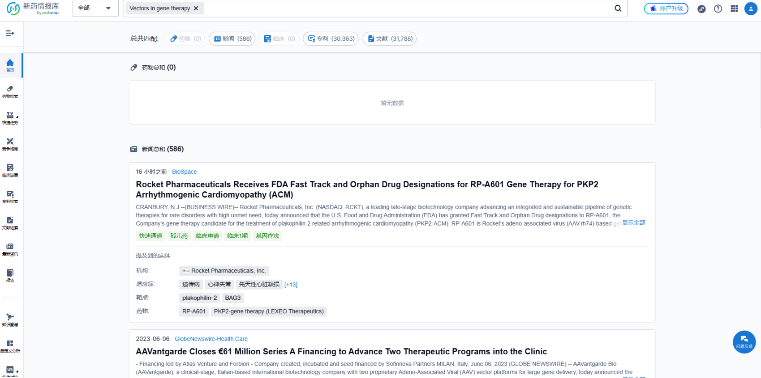
Task: Open the Rocket Pharmaceuticals, Inc. entity chip
Action: (x=224, y=271)
